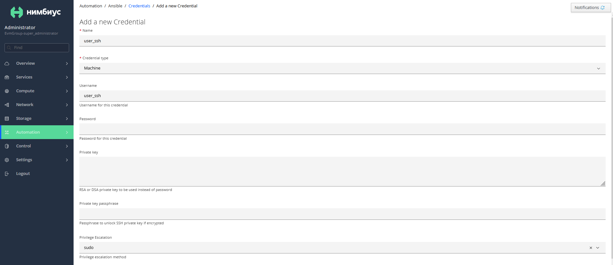
Task: Click the Nimbius logo icon
Action: point(17,12)
